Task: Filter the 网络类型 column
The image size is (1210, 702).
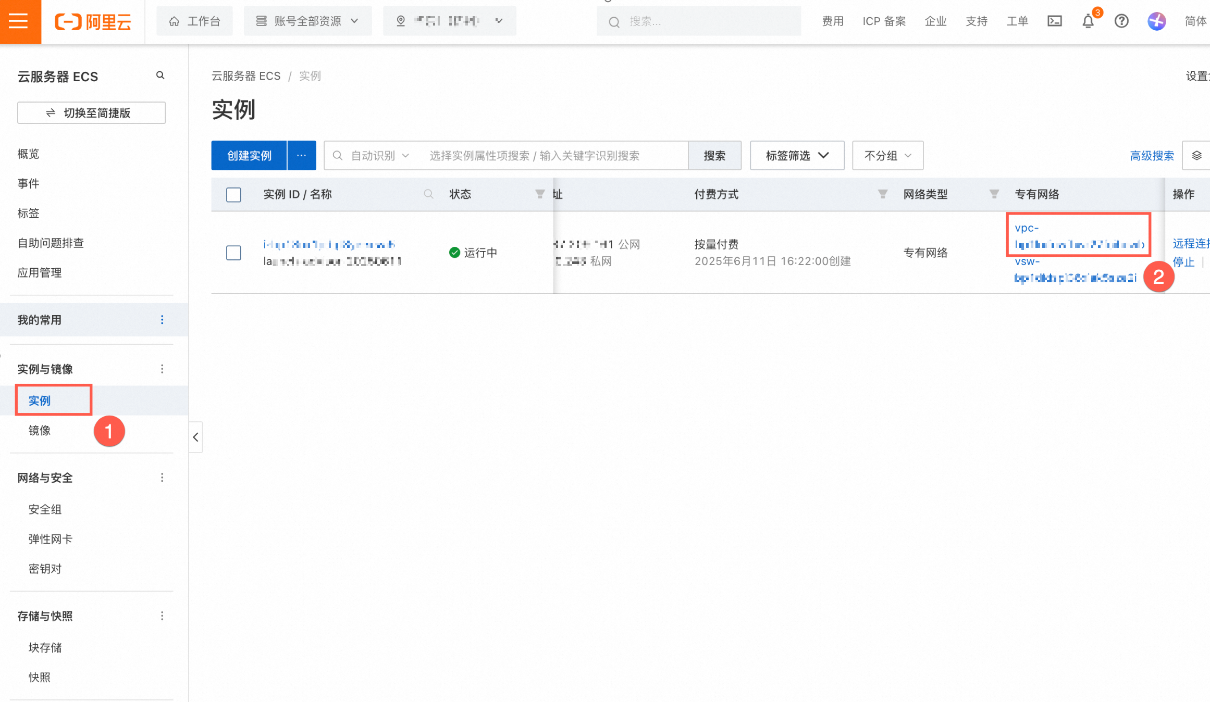Action: [994, 194]
